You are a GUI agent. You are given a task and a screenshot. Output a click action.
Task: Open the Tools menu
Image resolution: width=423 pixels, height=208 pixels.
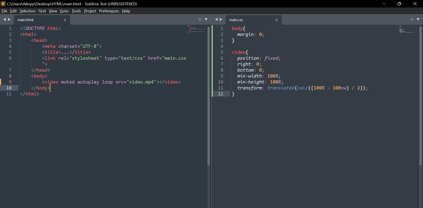[x=76, y=11]
